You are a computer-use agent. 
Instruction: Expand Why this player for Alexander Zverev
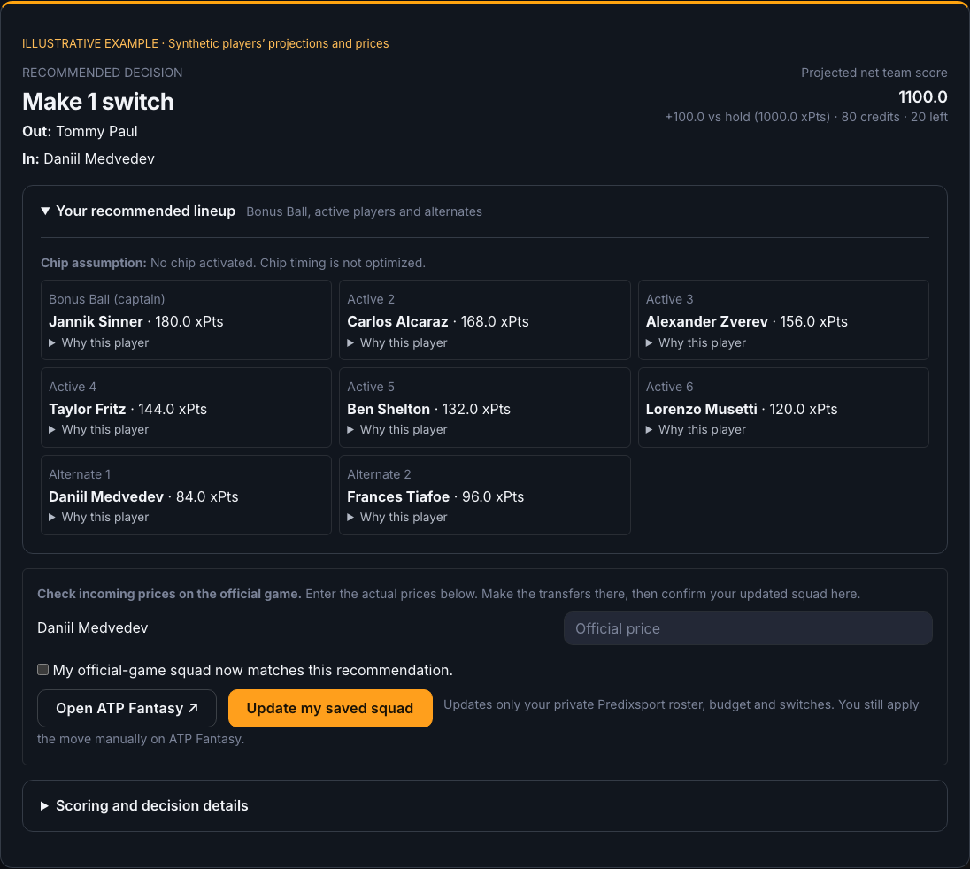[x=696, y=342]
